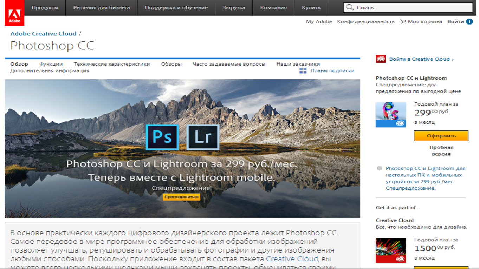Viewport: 479px width, 269px height.
Task: Click the gear icon near Lightroom offer link
Action: 380,168
